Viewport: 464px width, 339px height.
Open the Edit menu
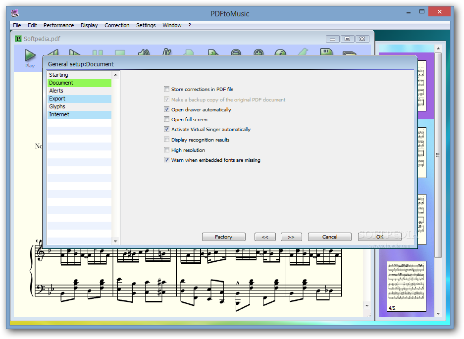point(32,25)
